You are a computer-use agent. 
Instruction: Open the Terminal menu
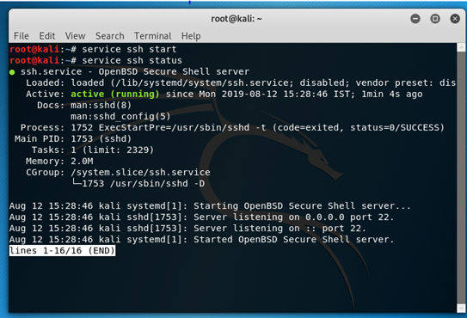152,36
